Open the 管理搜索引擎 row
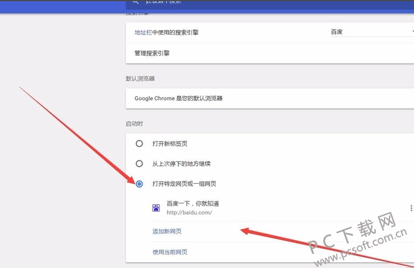The height and width of the screenshot is (268, 414). [270, 53]
